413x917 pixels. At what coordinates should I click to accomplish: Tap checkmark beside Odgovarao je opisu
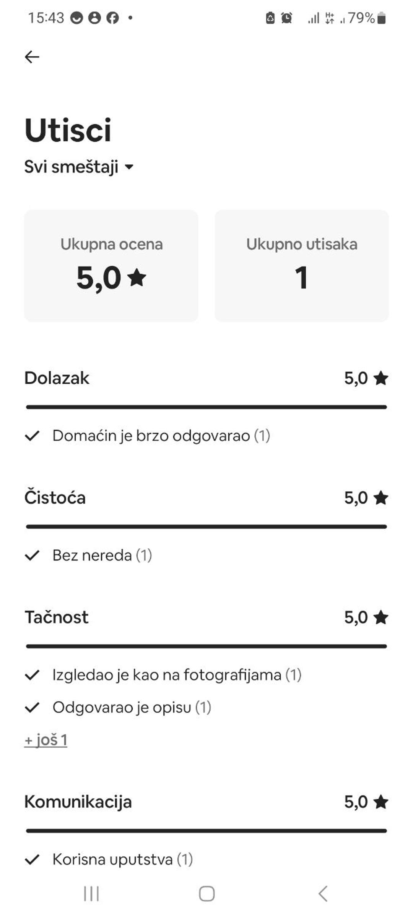tap(32, 707)
